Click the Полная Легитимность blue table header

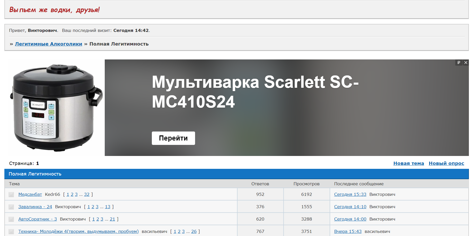[236, 174]
